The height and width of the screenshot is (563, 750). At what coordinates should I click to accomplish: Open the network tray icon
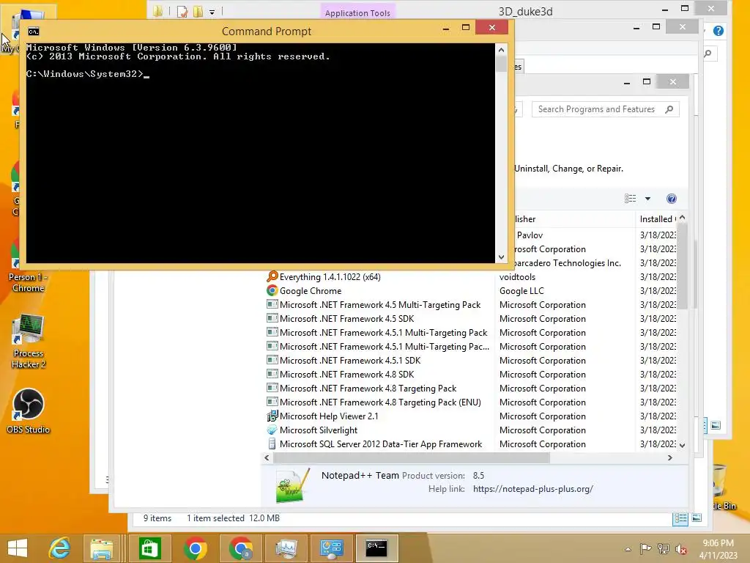point(664,548)
